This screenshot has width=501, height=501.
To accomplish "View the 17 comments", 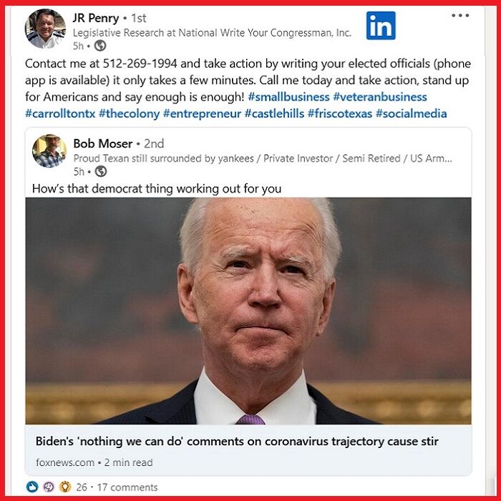I will (127, 487).
